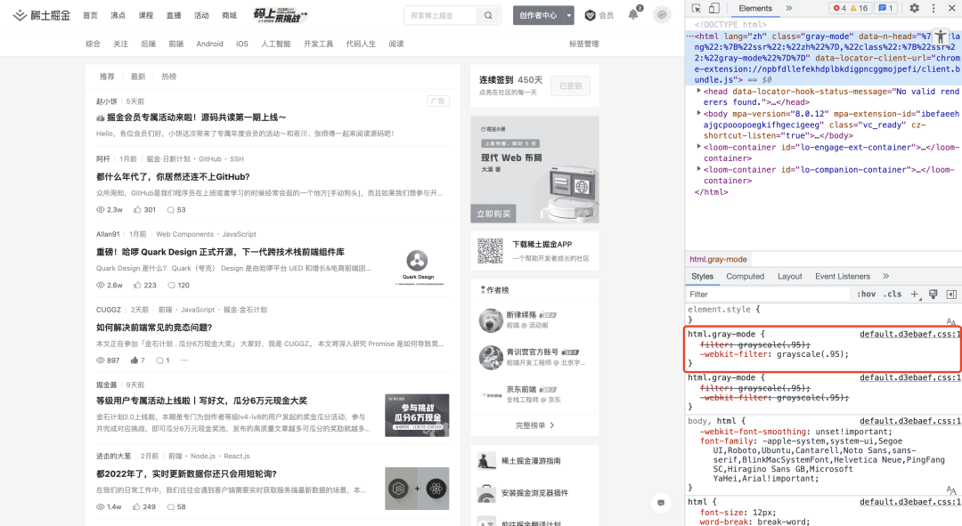Expand the lo-engage-ext-container loom node

(x=699, y=147)
